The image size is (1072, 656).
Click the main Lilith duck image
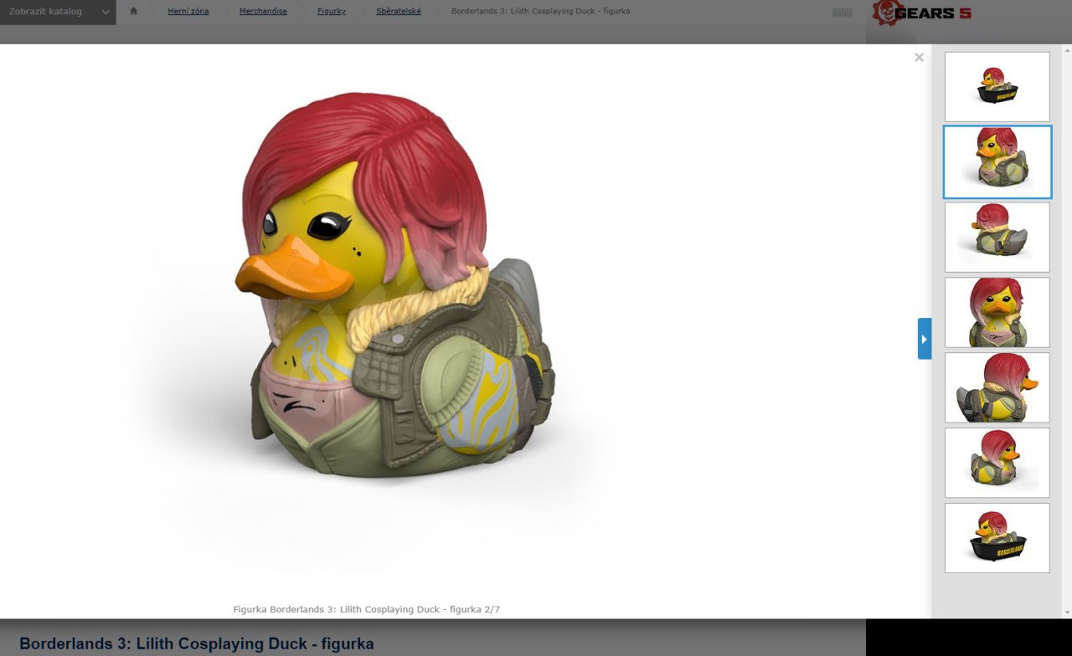(394, 284)
